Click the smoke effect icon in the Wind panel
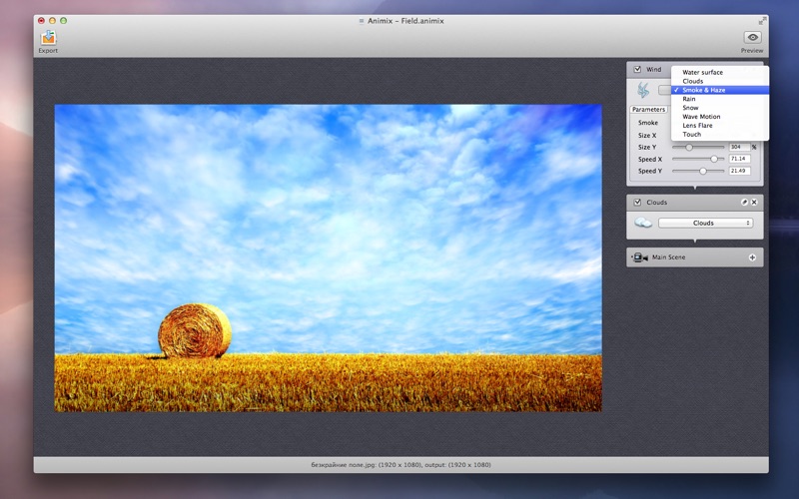This screenshot has height=499, width=799. coord(643,90)
